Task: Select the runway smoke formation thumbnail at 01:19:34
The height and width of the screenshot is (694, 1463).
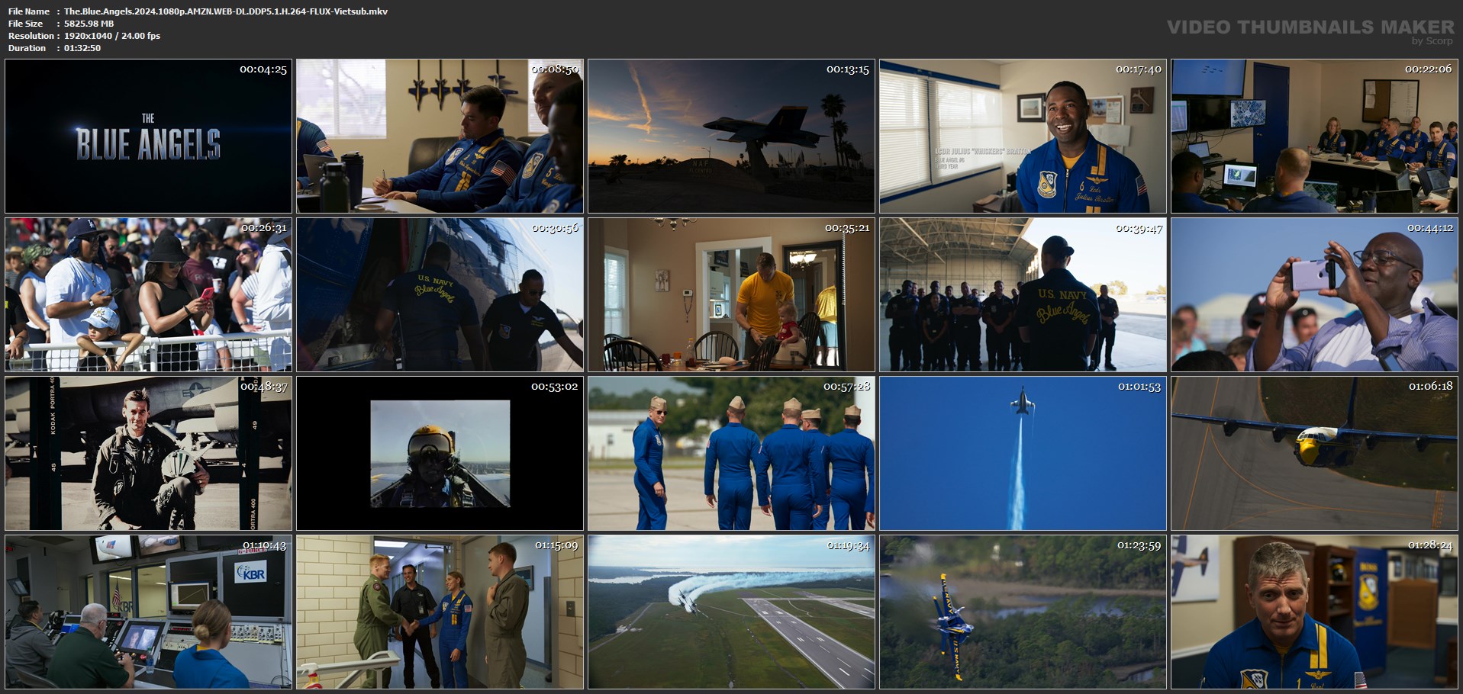Action: [x=731, y=612]
